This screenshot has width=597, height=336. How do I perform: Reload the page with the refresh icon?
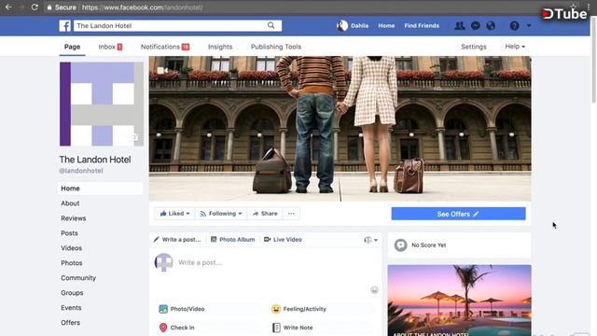35,7
